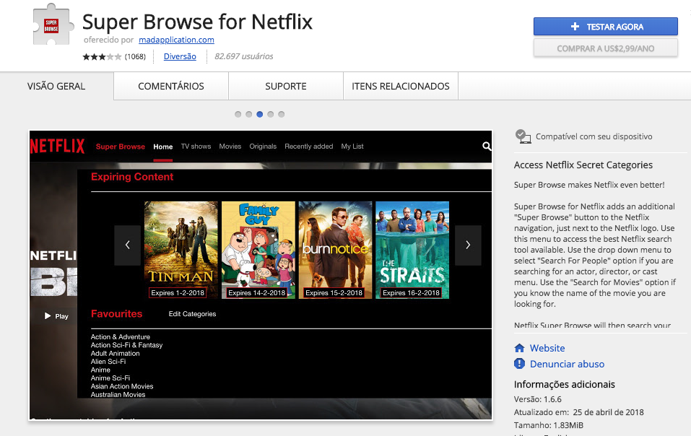Select the first screenshot carousel dot
691x436 pixels.
click(238, 115)
